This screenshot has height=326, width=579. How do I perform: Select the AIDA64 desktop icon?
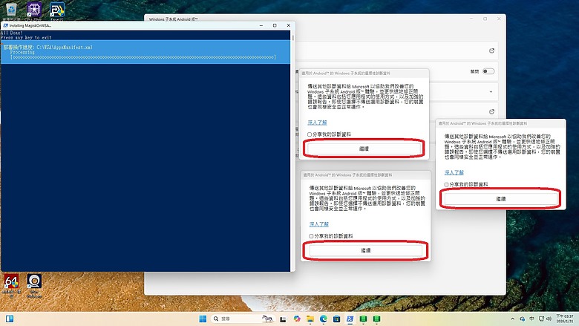pos(11,285)
